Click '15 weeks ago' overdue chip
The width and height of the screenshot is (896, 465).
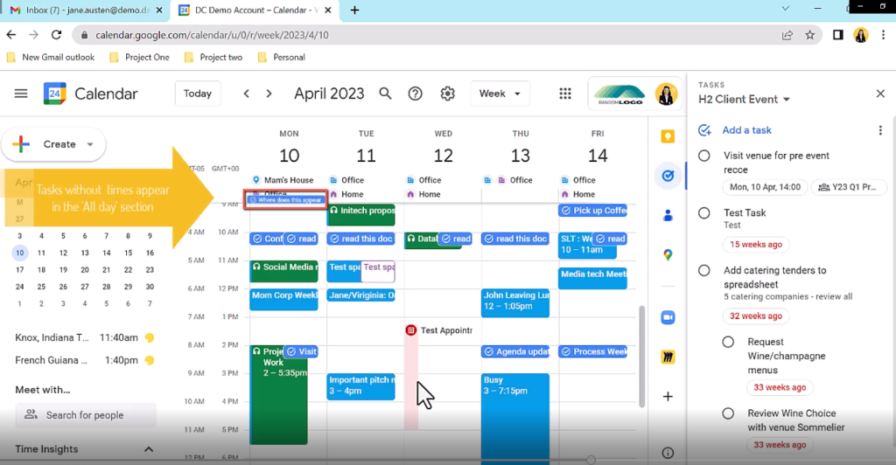[755, 245]
